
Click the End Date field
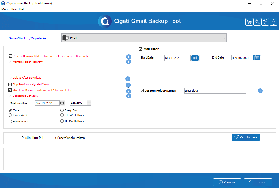tap(242, 58)
